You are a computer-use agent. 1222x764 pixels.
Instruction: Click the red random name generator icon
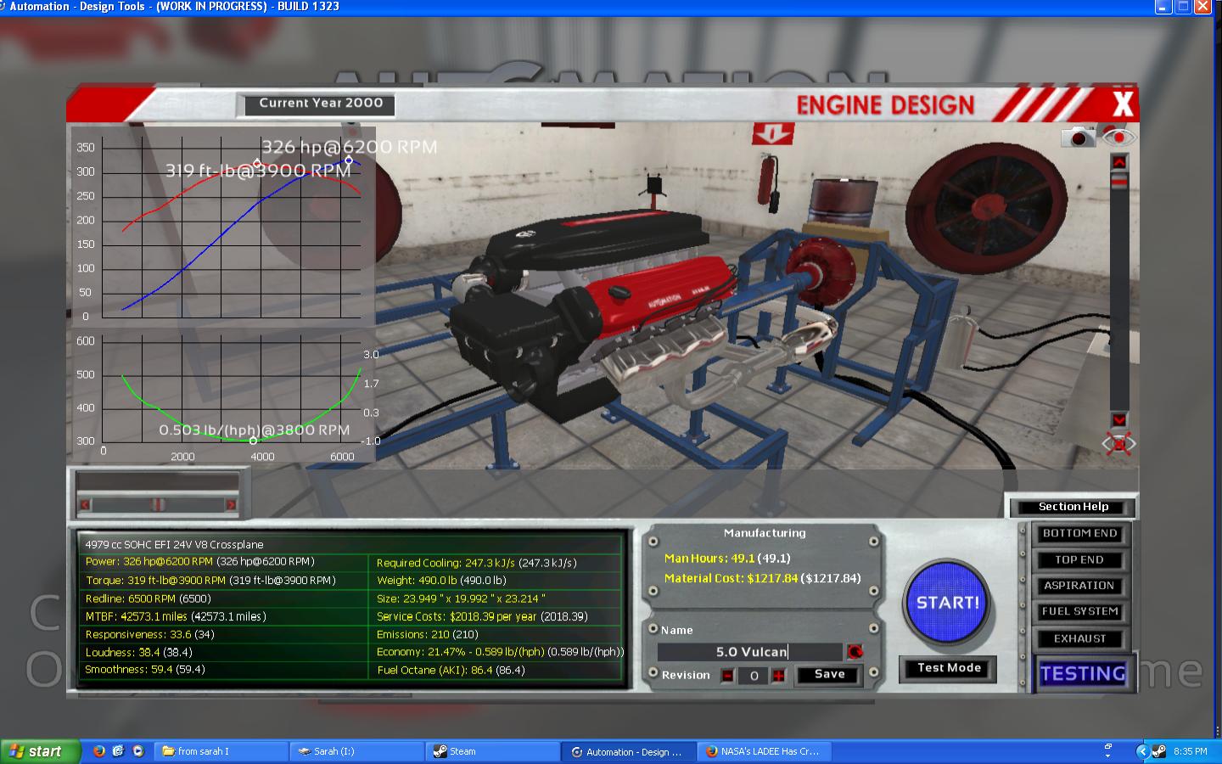[855, 651]
